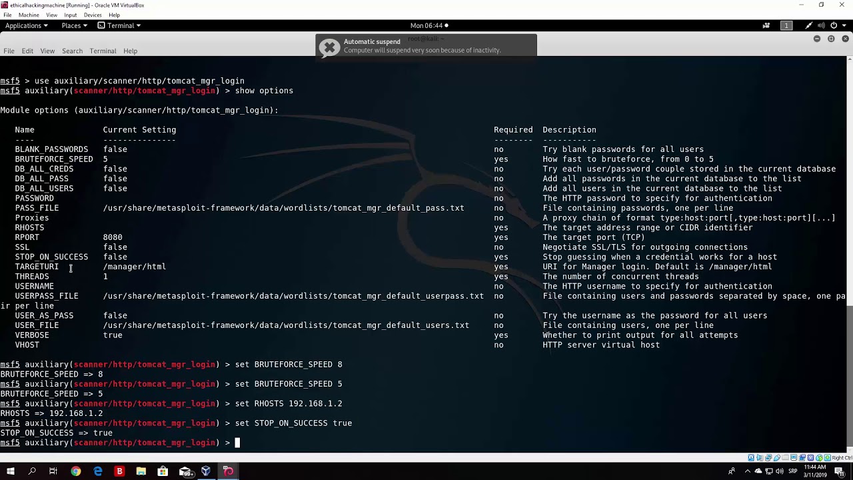Dismiss Automatic suspend notification X icon
The height and width of the screenshot is (480, 853).
[329, 47]
